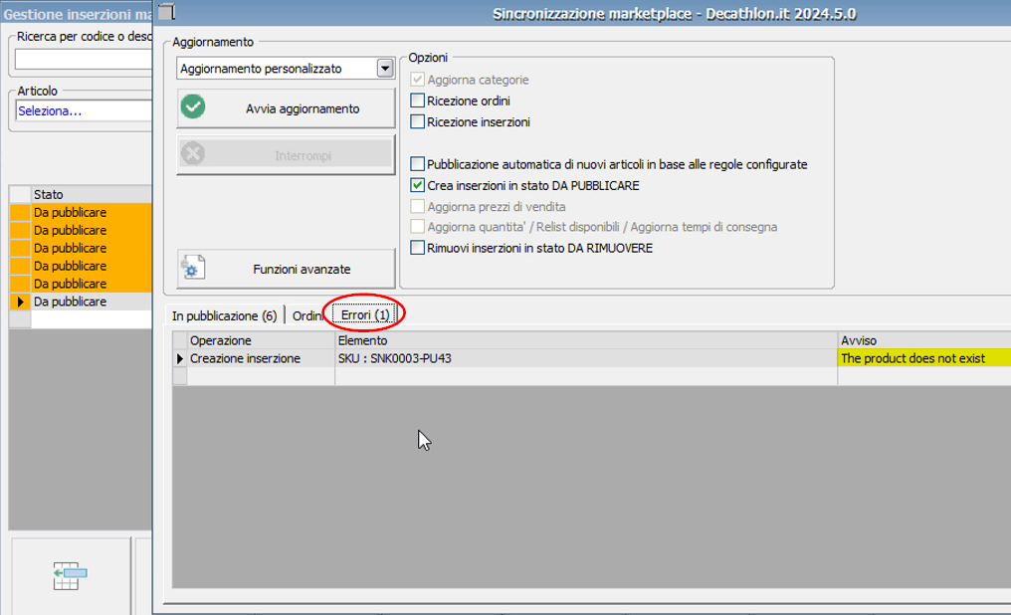Click the Interrompi button
The height and width of the screenshot is (615, 1011).
pyautogui.click(x=286, y=154)
